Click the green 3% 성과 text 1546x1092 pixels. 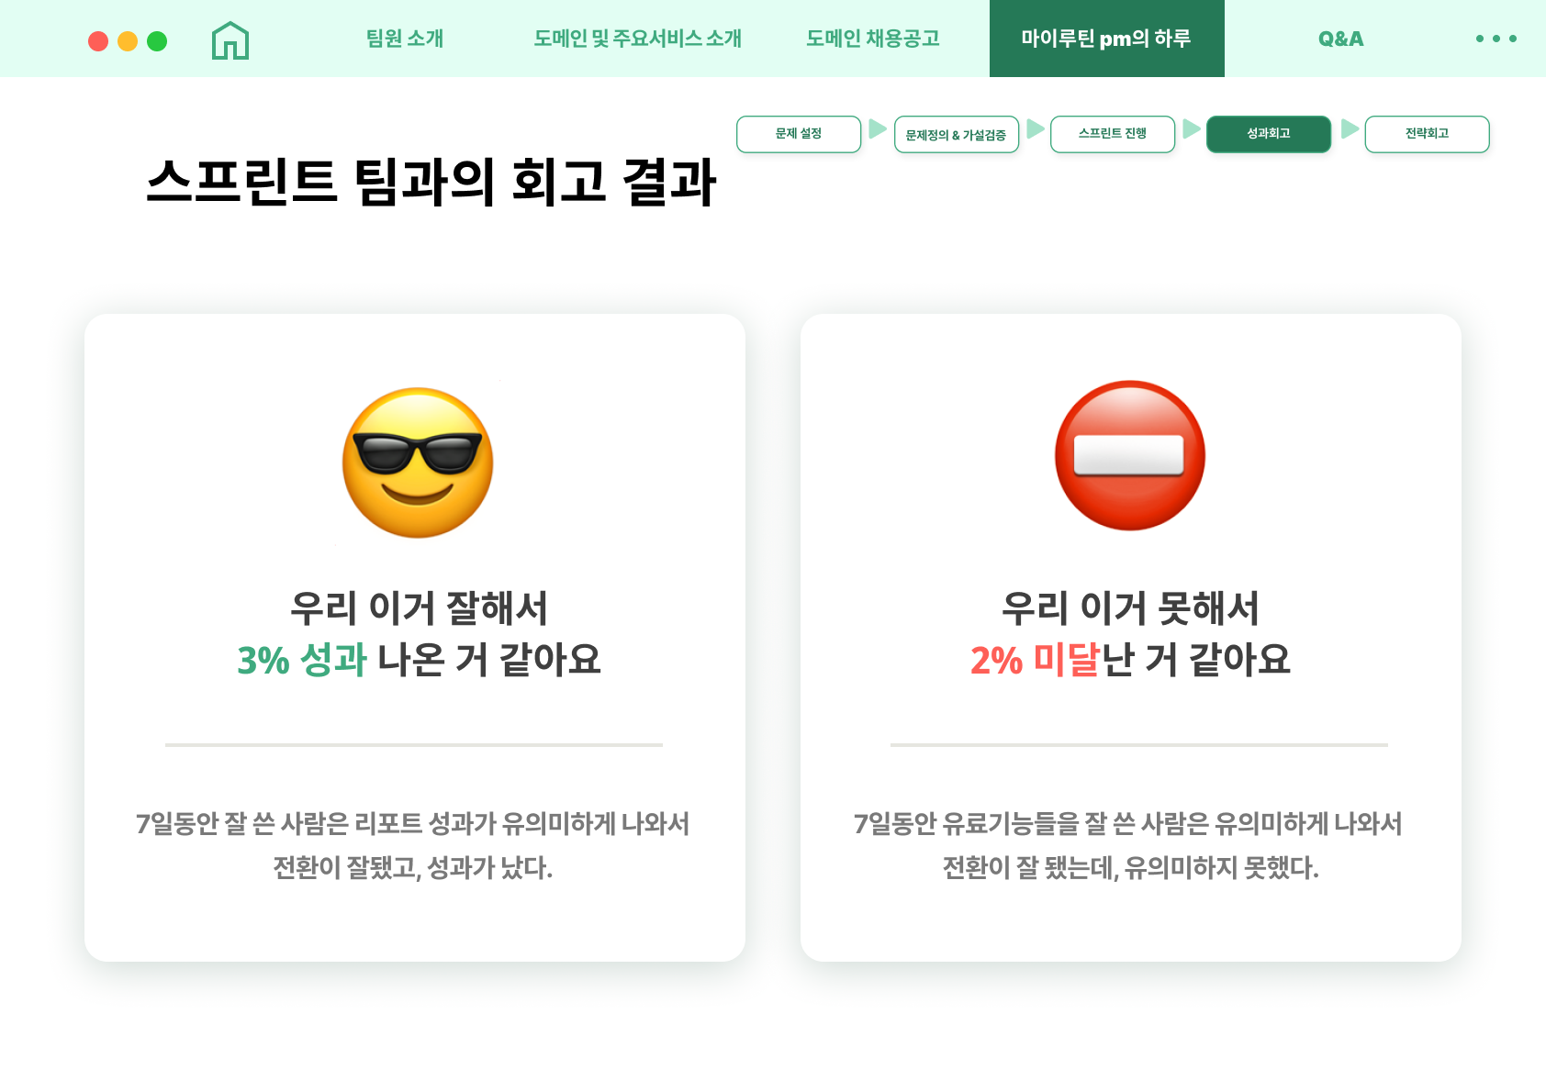[302, 660]
